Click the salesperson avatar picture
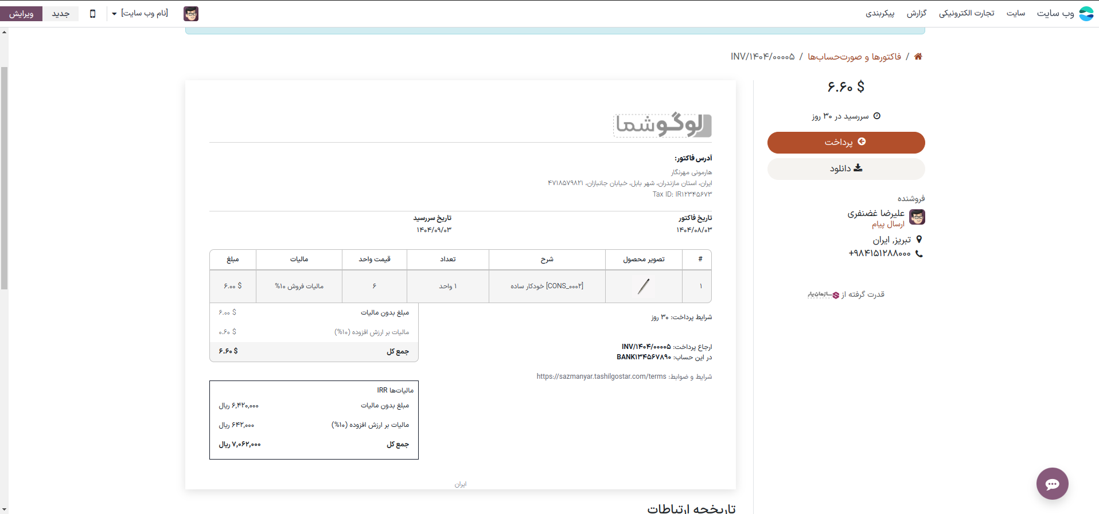The image size is (1099, 514). [917, 217]
